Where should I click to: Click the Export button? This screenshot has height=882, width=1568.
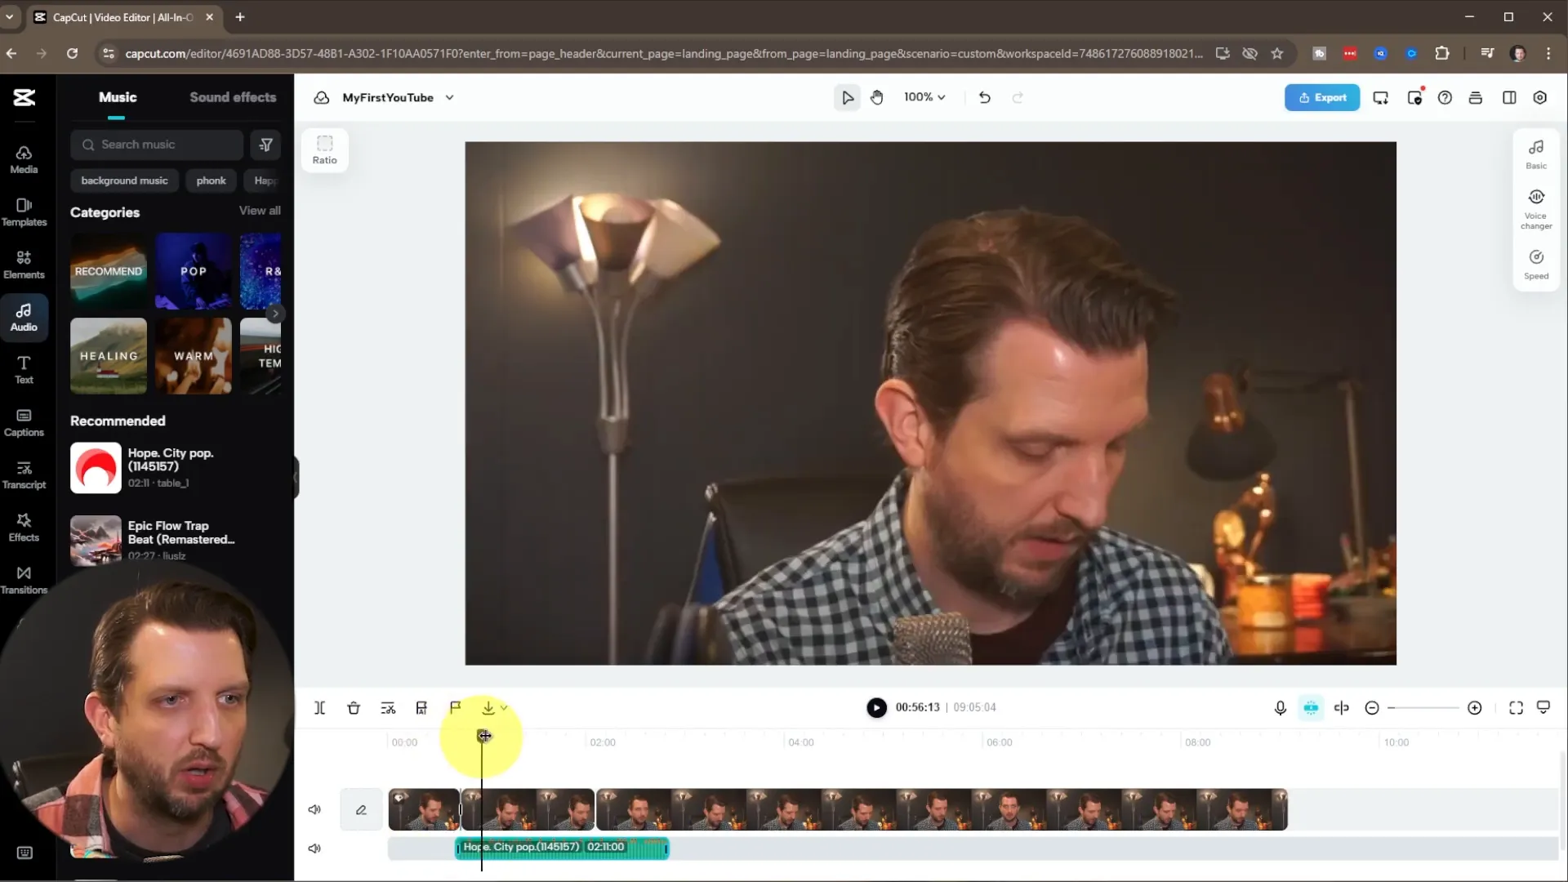coord(1321,97)
